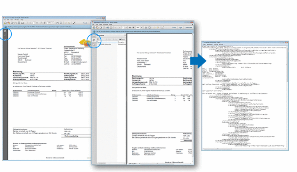This screenshot has width=297, height=172.
Task: Open Attachments panel options dropdown
Action: click(98, 39)
